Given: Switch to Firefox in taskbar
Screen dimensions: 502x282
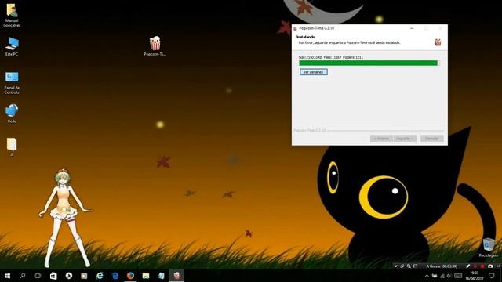Looking at the screenshot, I should [130, 276].
